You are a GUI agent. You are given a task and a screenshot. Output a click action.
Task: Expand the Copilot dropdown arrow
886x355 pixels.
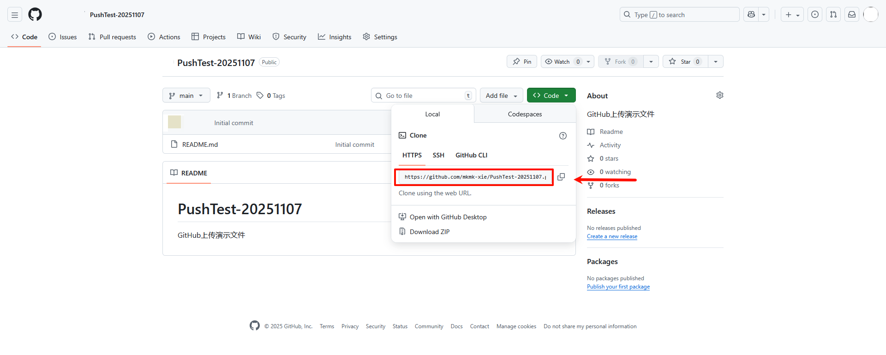click(x=764, y=15)
